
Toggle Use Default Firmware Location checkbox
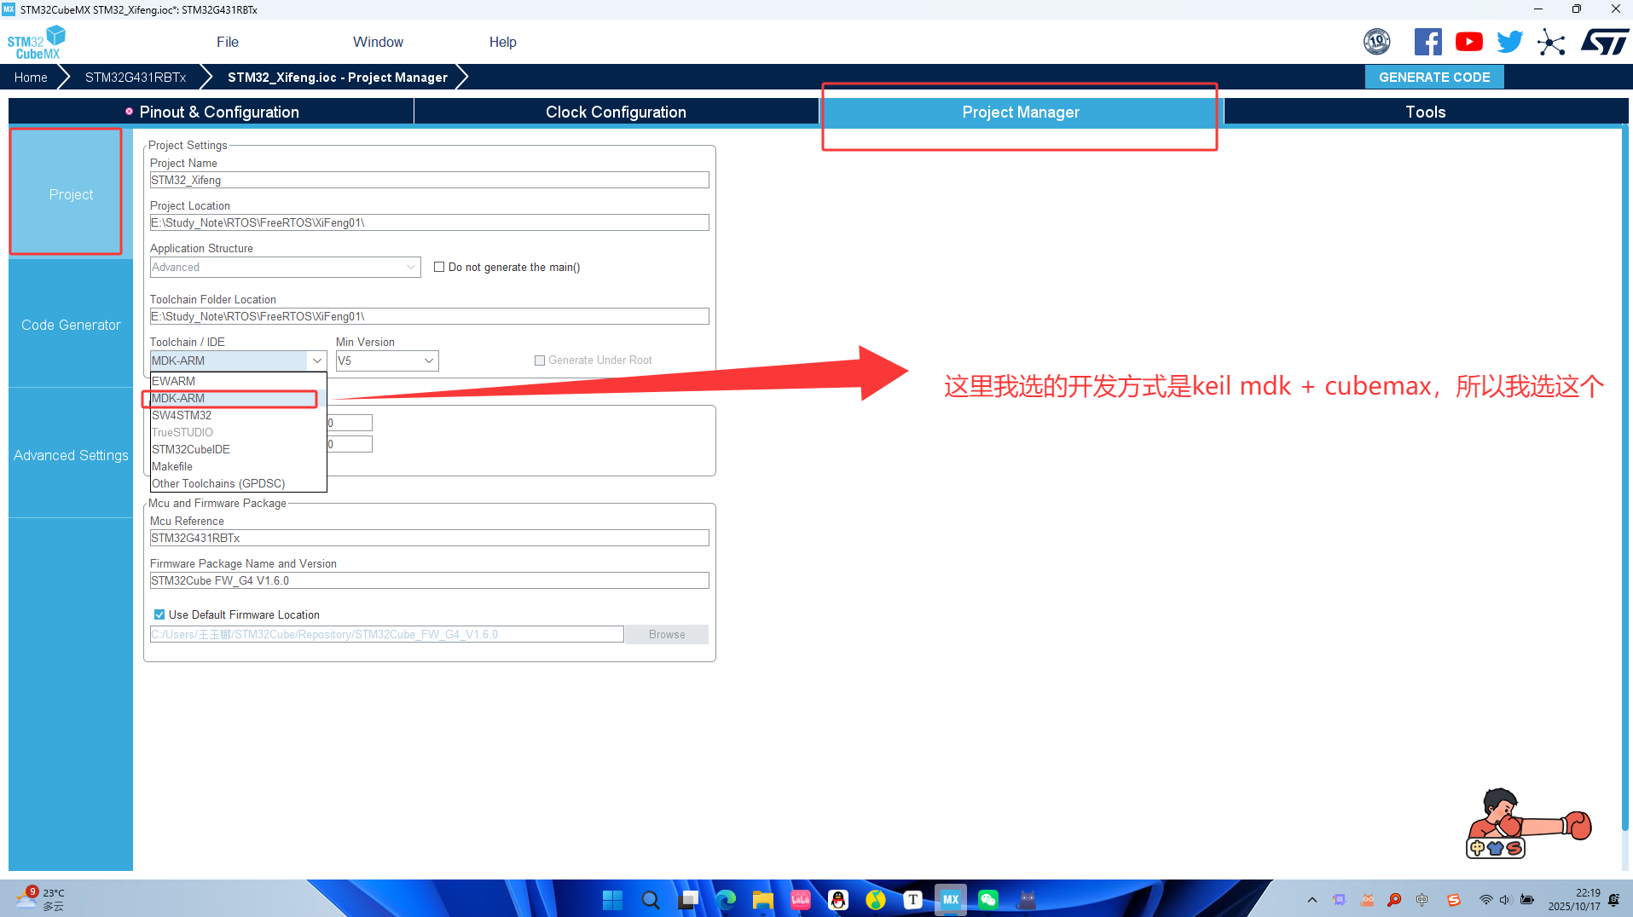[x=159, y=614]
